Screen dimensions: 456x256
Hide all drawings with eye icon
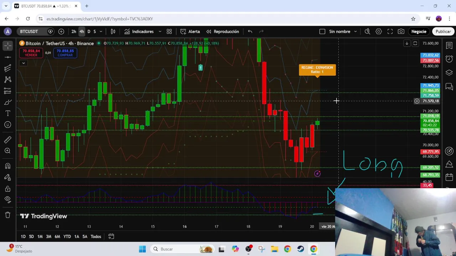click(7, 200)
